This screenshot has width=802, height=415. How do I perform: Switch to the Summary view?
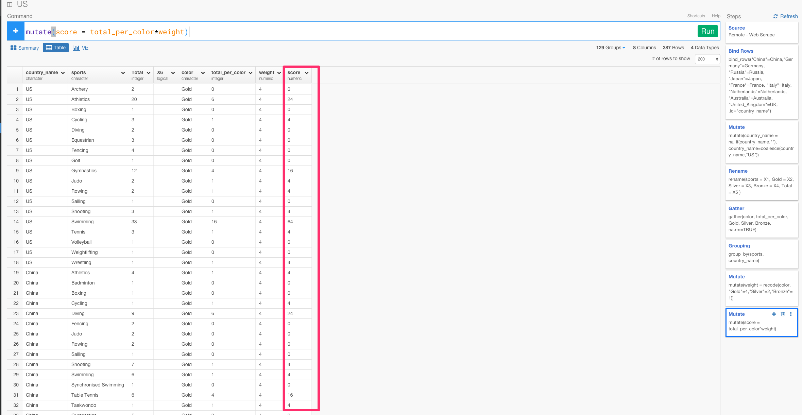(x=24, y=48)
